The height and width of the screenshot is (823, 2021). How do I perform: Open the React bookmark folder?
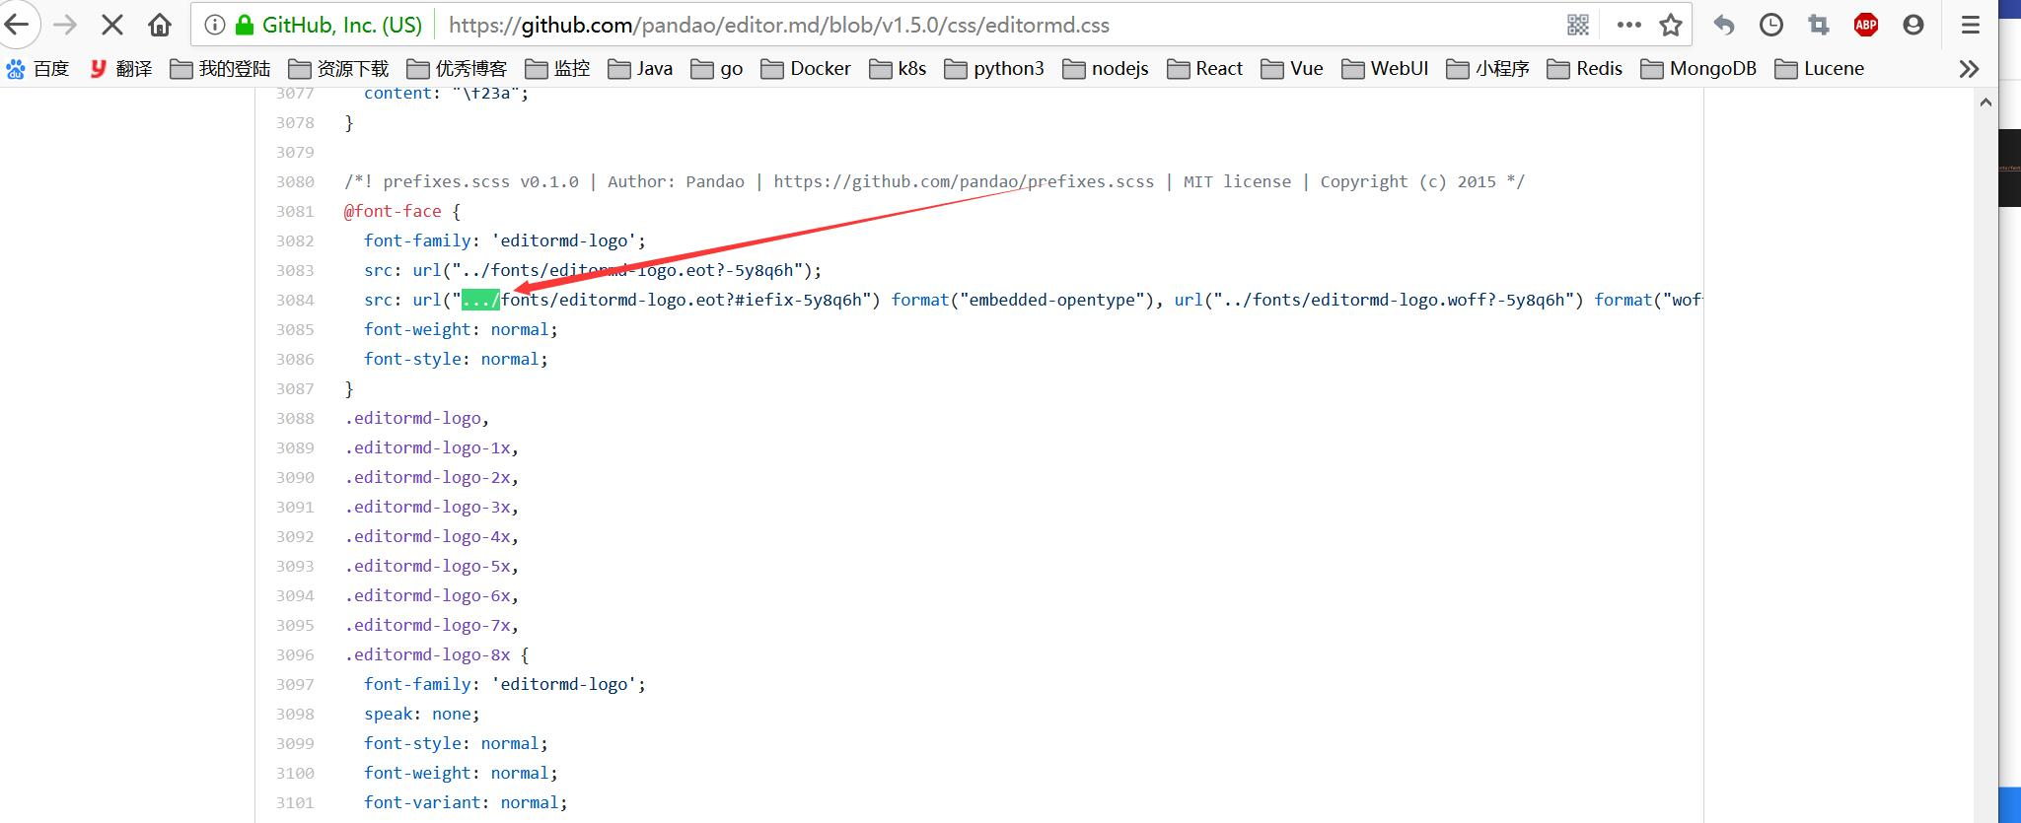(1204, 69)
